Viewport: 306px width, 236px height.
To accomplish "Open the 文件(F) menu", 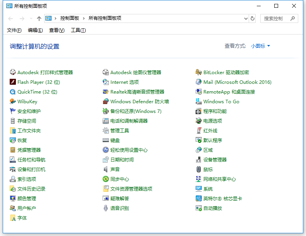I will point(14,30).
